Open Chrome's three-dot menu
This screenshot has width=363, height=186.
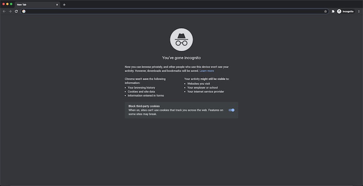[x=359, y=11]
